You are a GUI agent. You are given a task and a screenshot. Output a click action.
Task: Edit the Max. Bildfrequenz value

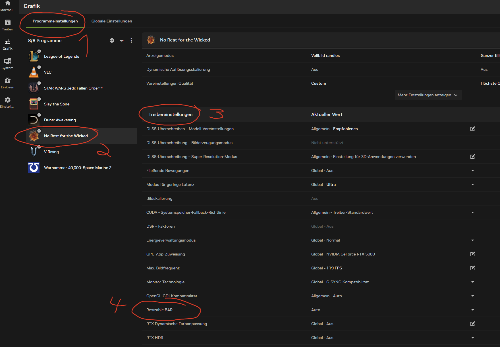pyautogui.click(x=473, y=268)
